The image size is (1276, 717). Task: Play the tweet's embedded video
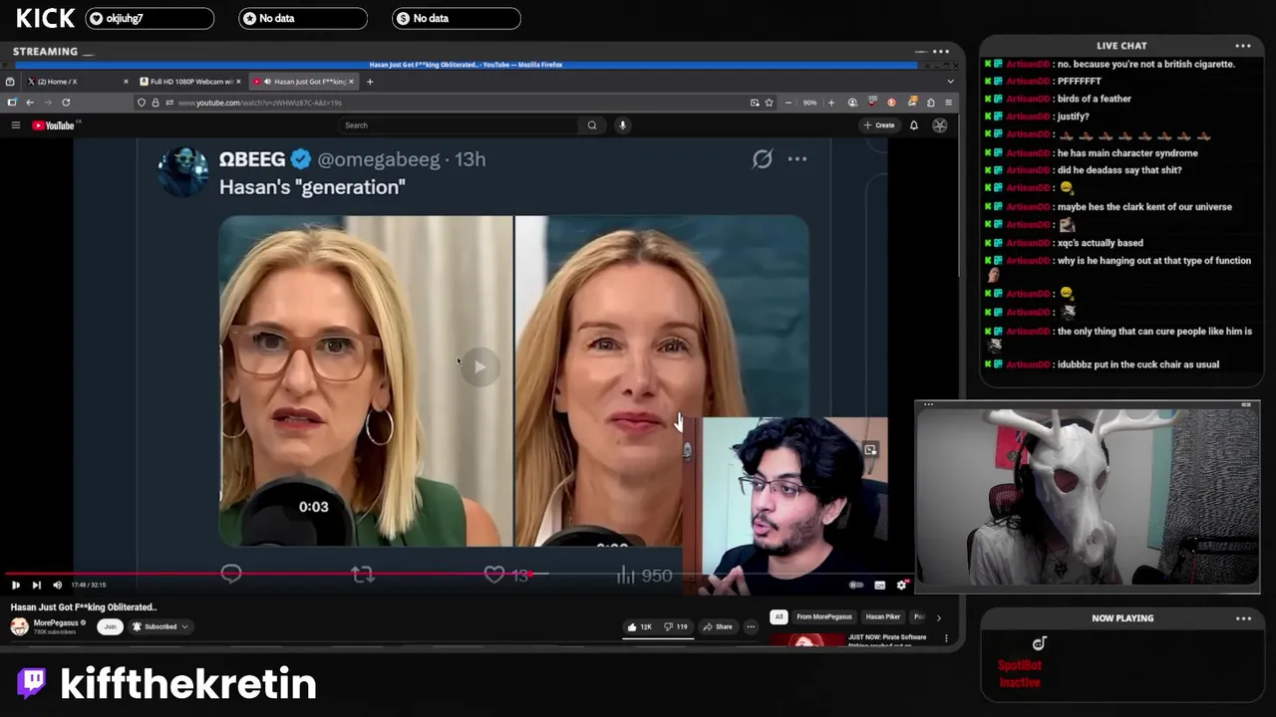(479, 367)
